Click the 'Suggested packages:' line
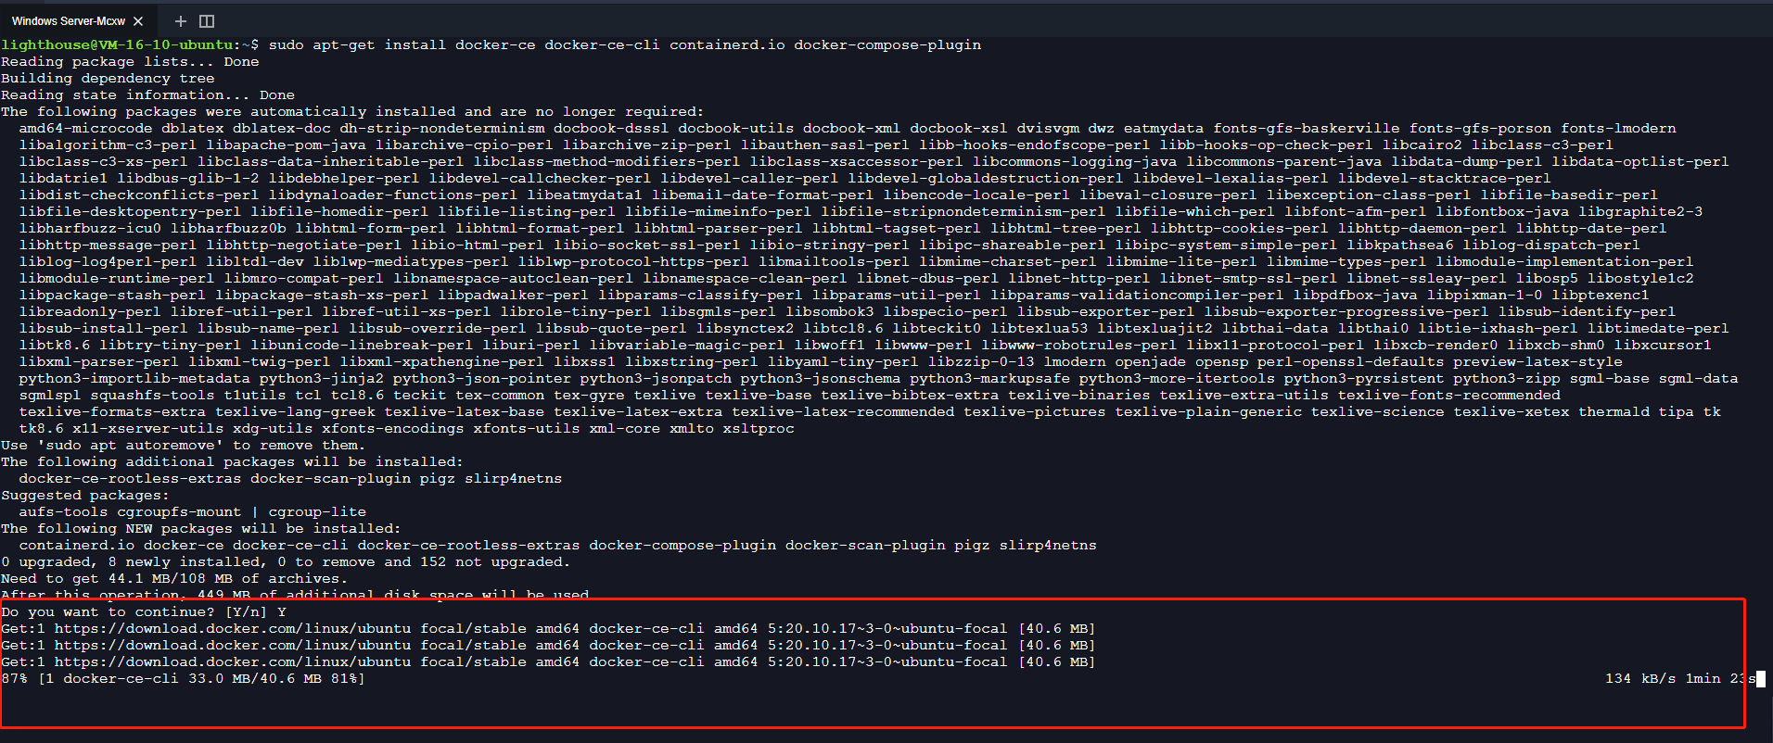Image resolution: width=1773 pixels, height=743 pixels. [x=85, y=495]
